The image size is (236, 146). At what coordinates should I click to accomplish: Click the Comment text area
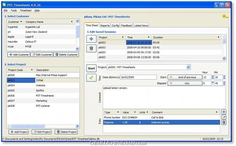pyautogui.click(x=164, y=97)
